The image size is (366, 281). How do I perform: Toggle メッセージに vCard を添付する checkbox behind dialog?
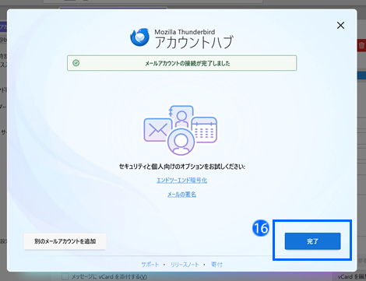pyautogui.click(x=65, y=276)
